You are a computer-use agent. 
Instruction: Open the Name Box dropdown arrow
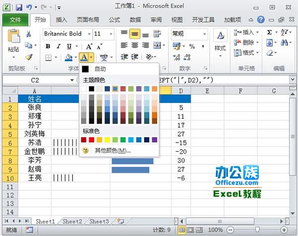pyautogui.click(x=72, y=80)
